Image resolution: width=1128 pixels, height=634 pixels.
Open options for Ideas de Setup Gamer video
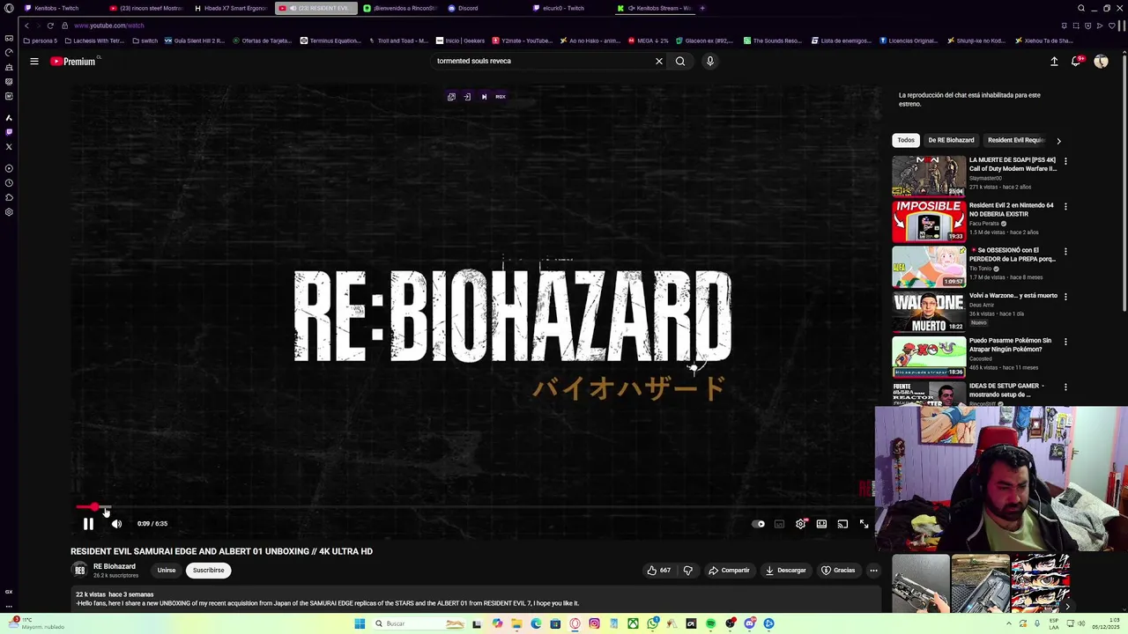tap(1065, 387)
